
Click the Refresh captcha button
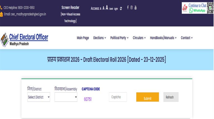171,97
